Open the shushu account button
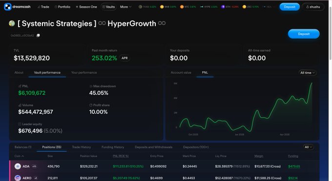The image size is (332, 181). (313, 7)
